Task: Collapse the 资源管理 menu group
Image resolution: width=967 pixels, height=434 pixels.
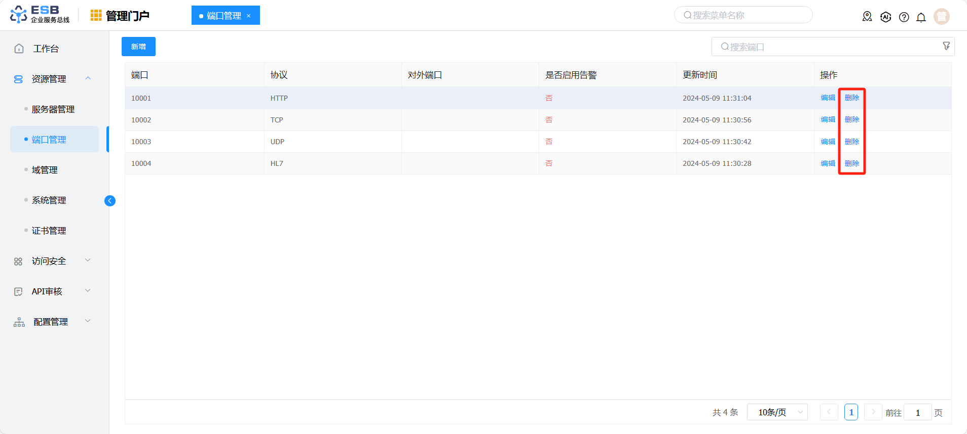Action: click(x=88, y=78)
